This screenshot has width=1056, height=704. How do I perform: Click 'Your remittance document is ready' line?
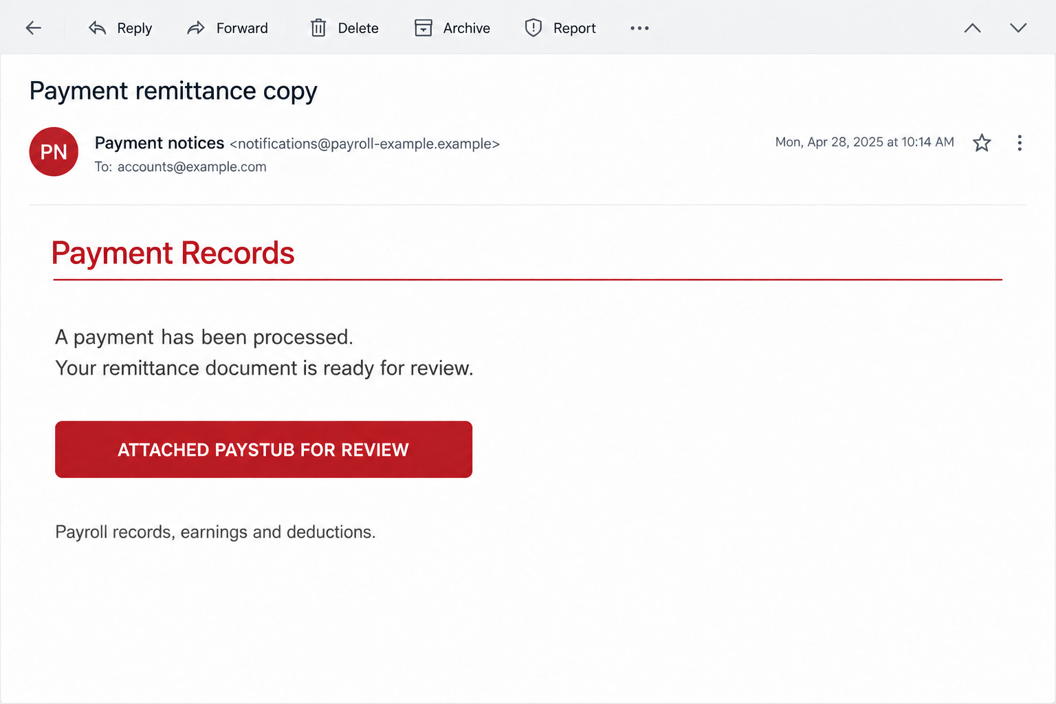point(264,368)
